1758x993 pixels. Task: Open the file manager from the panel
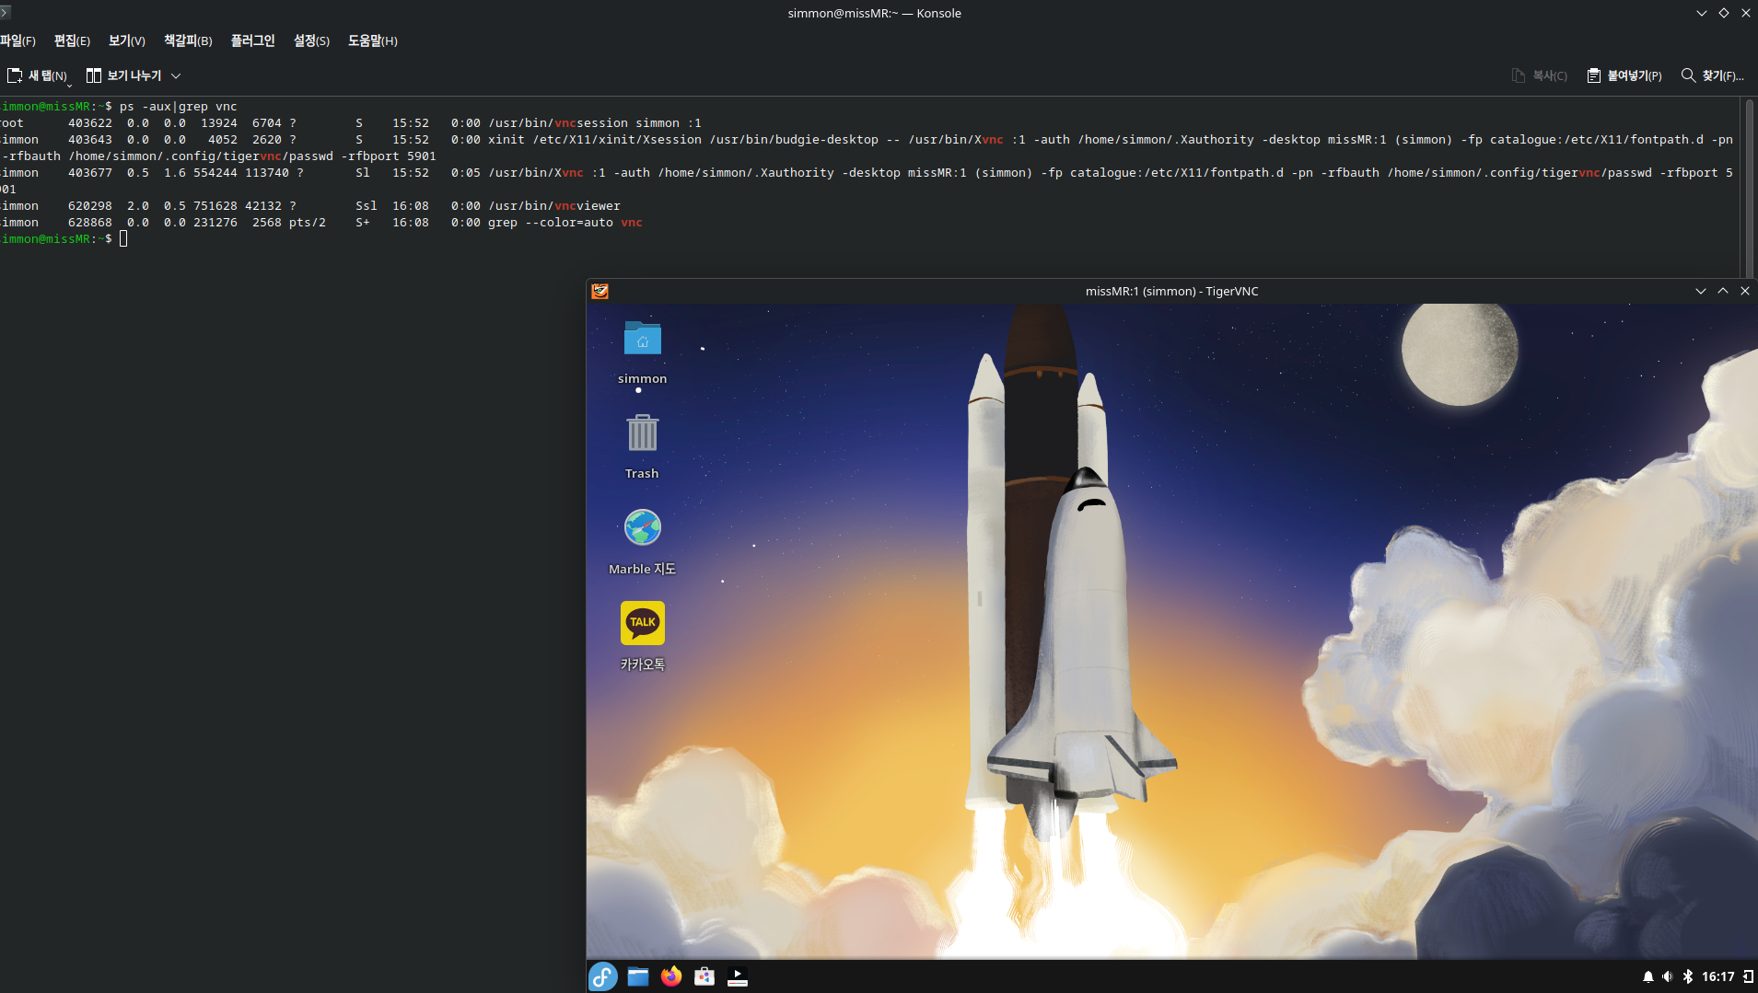[x=638, y=976]
